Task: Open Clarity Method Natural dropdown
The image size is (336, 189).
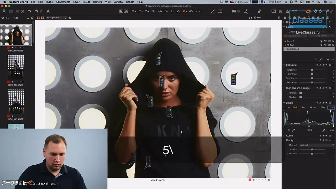Action: [x=317, y=145]
